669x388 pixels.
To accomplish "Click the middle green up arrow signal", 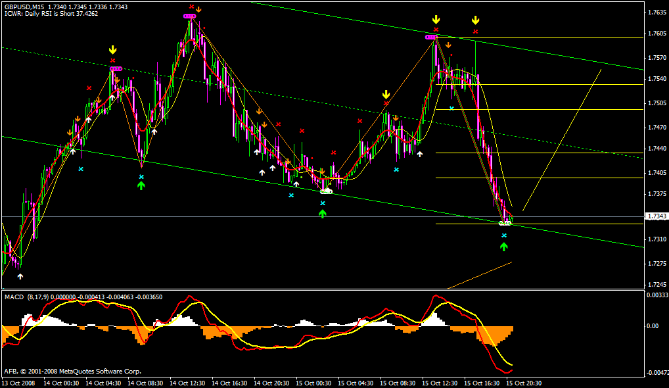I will [322, 214].
